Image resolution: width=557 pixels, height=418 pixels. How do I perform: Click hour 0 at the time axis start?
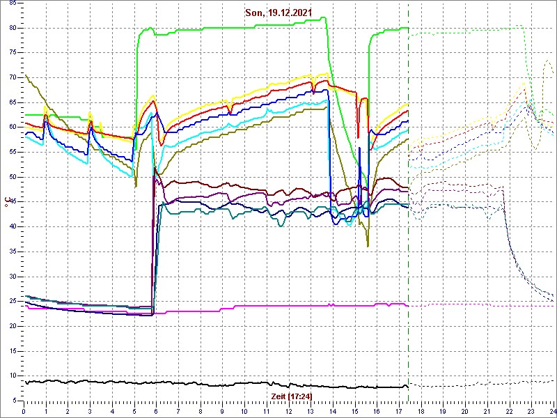(x=24, y=410)
